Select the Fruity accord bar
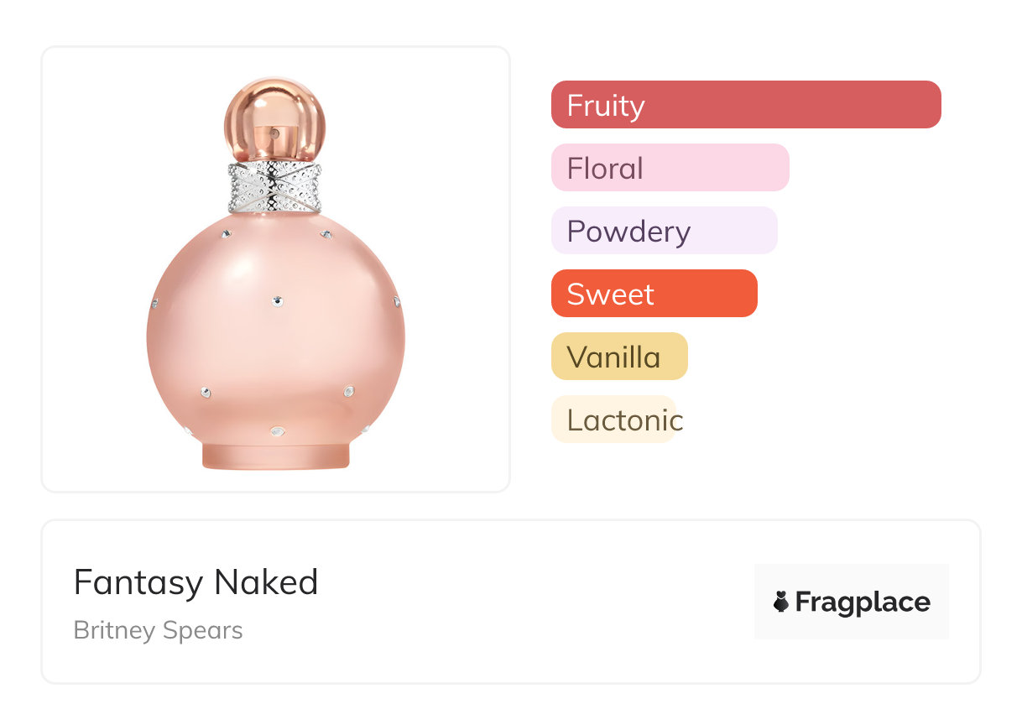The height and width of the screenshot is (725, 1022). coord(745,105)
